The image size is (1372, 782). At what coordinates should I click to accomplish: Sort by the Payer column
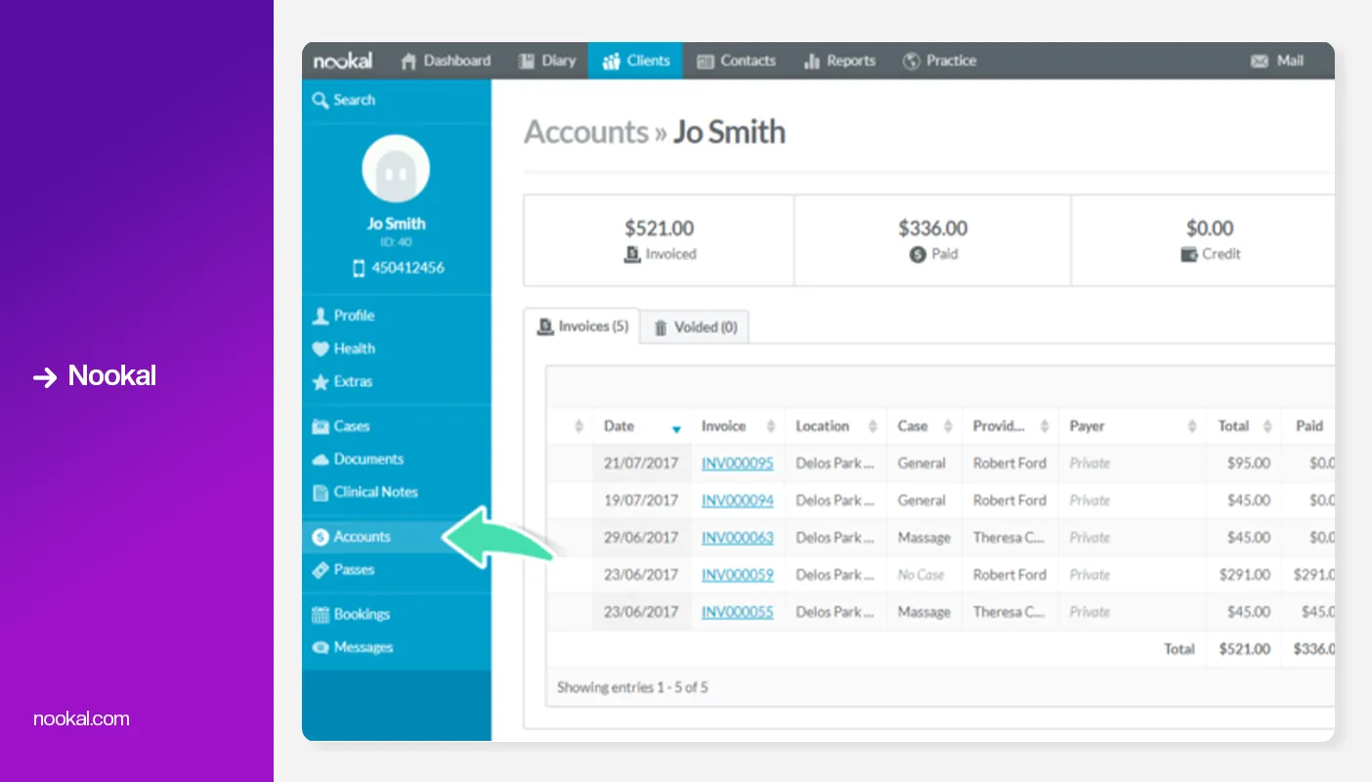tap(1132, 426)
